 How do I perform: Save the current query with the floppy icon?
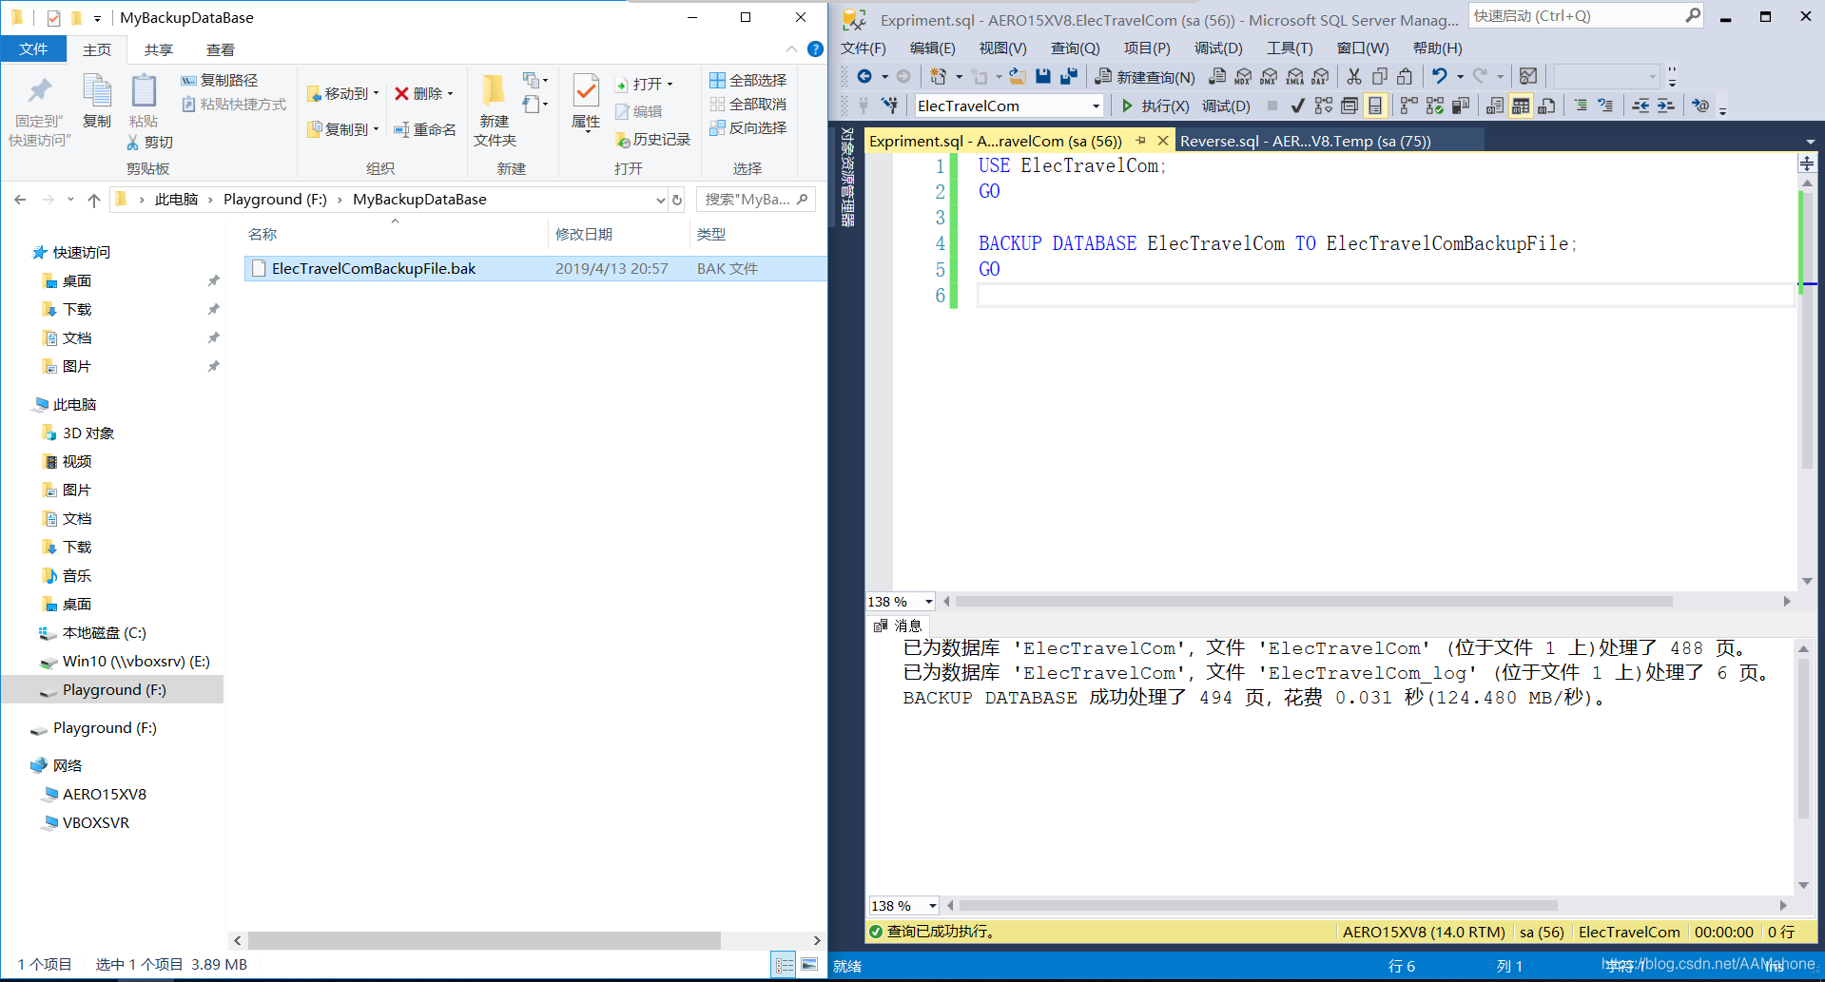[x=1043, y=76]
